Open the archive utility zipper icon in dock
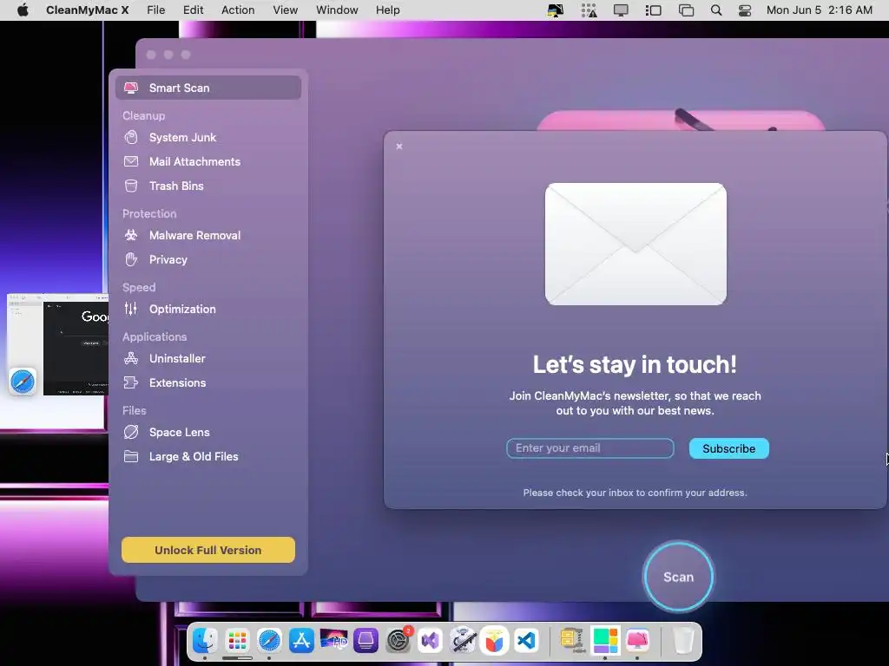Image resolution: width=889 pixels, height=666 pixels. pyautogui.click(x=571, y=639)
